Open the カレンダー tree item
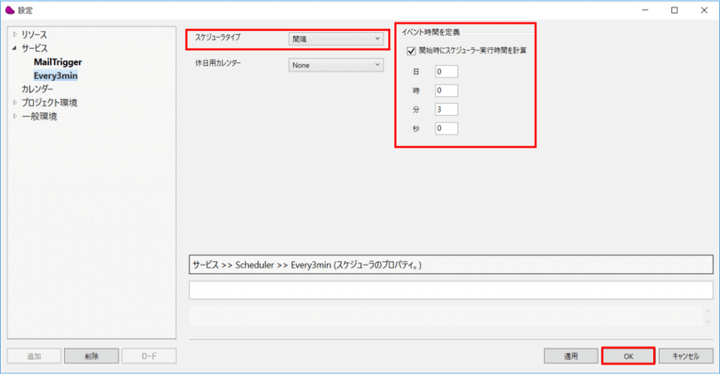The image size is (720, 374). point(37,89)
